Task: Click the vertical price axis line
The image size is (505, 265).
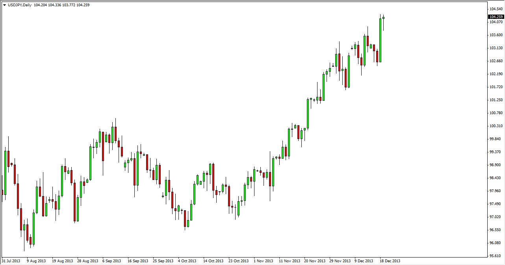Action: coord(487,138)
